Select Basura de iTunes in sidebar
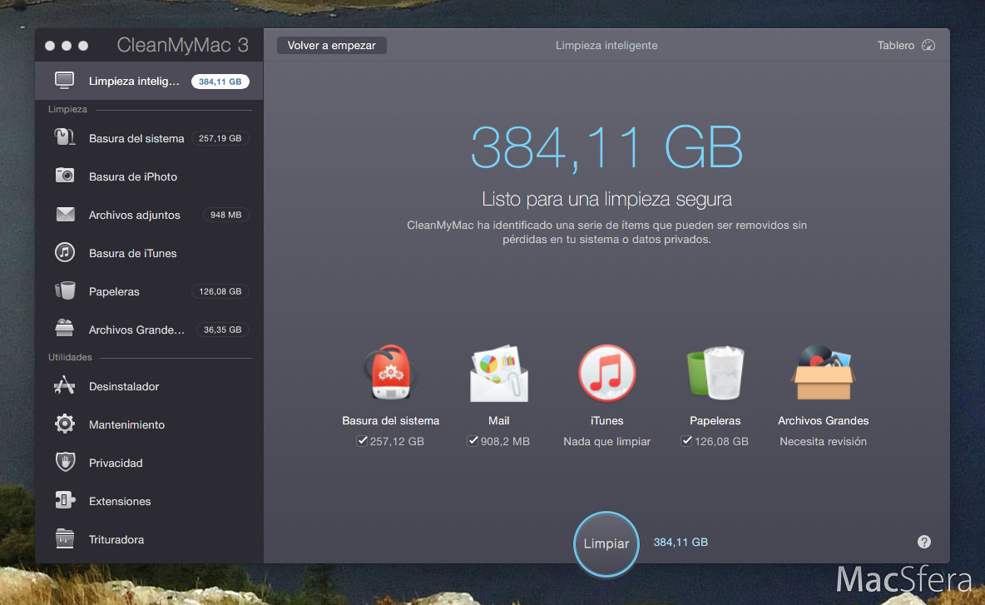Image resolution: width=985 pixels, height=605 pixels. 132,253
